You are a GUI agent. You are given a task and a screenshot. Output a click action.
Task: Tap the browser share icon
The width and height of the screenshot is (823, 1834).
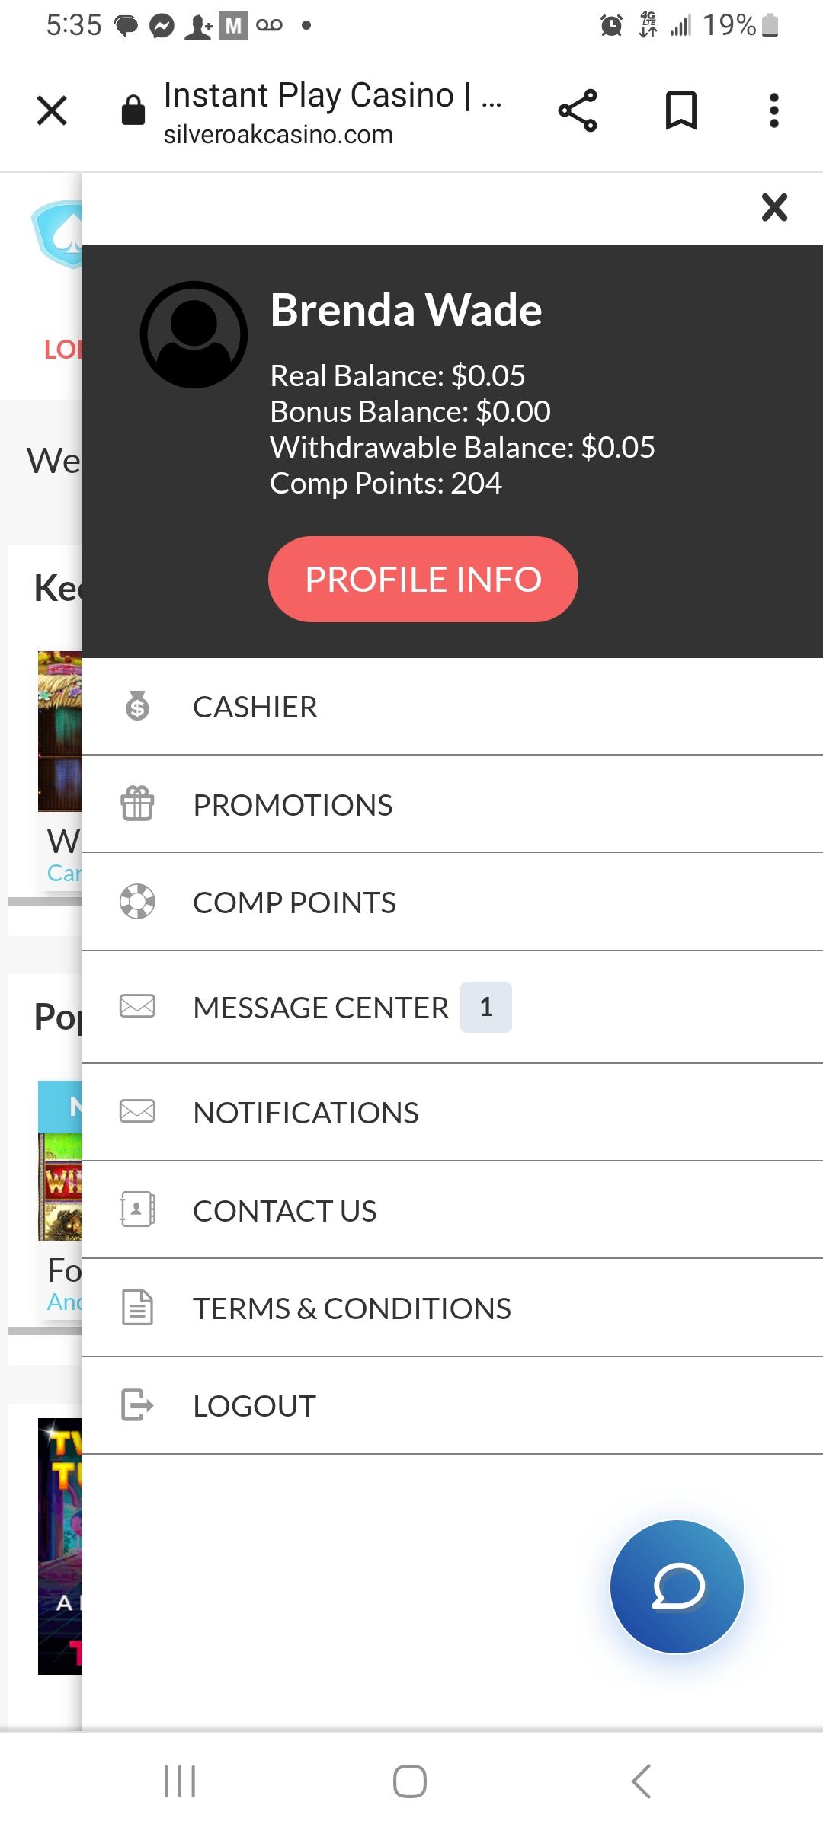[x=578, y=110]
